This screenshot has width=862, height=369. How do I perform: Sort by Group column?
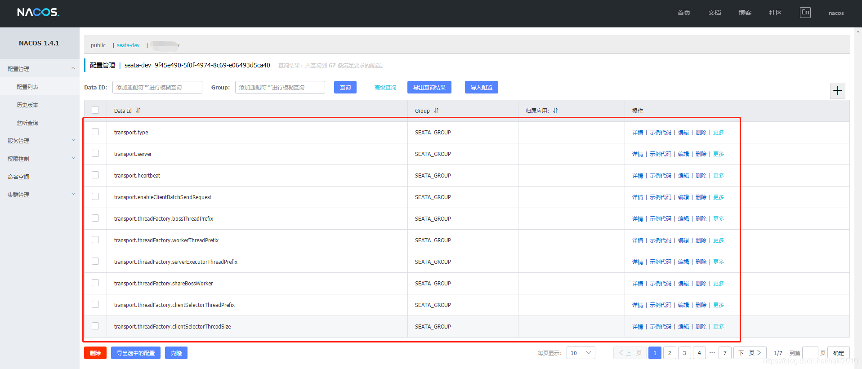pos(436,111)
